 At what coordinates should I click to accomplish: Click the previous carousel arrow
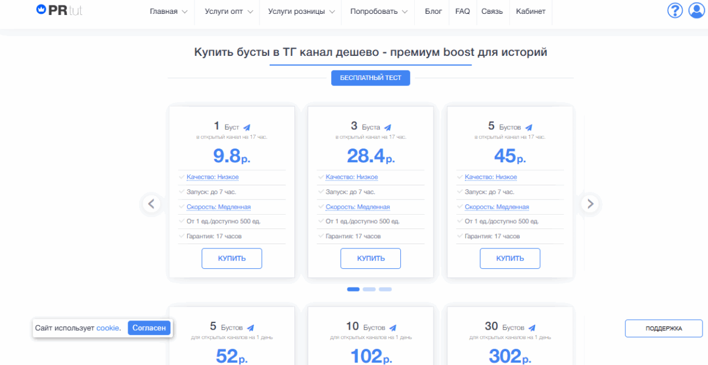[151, 204]
